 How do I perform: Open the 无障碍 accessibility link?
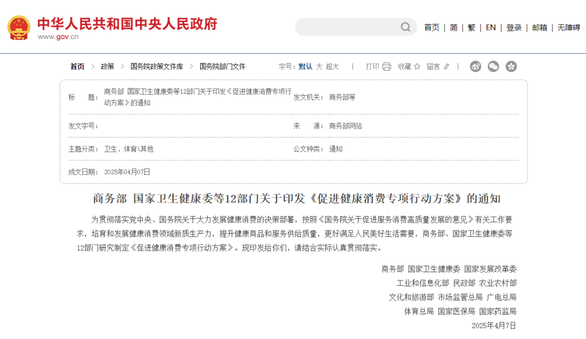[569, 28]
